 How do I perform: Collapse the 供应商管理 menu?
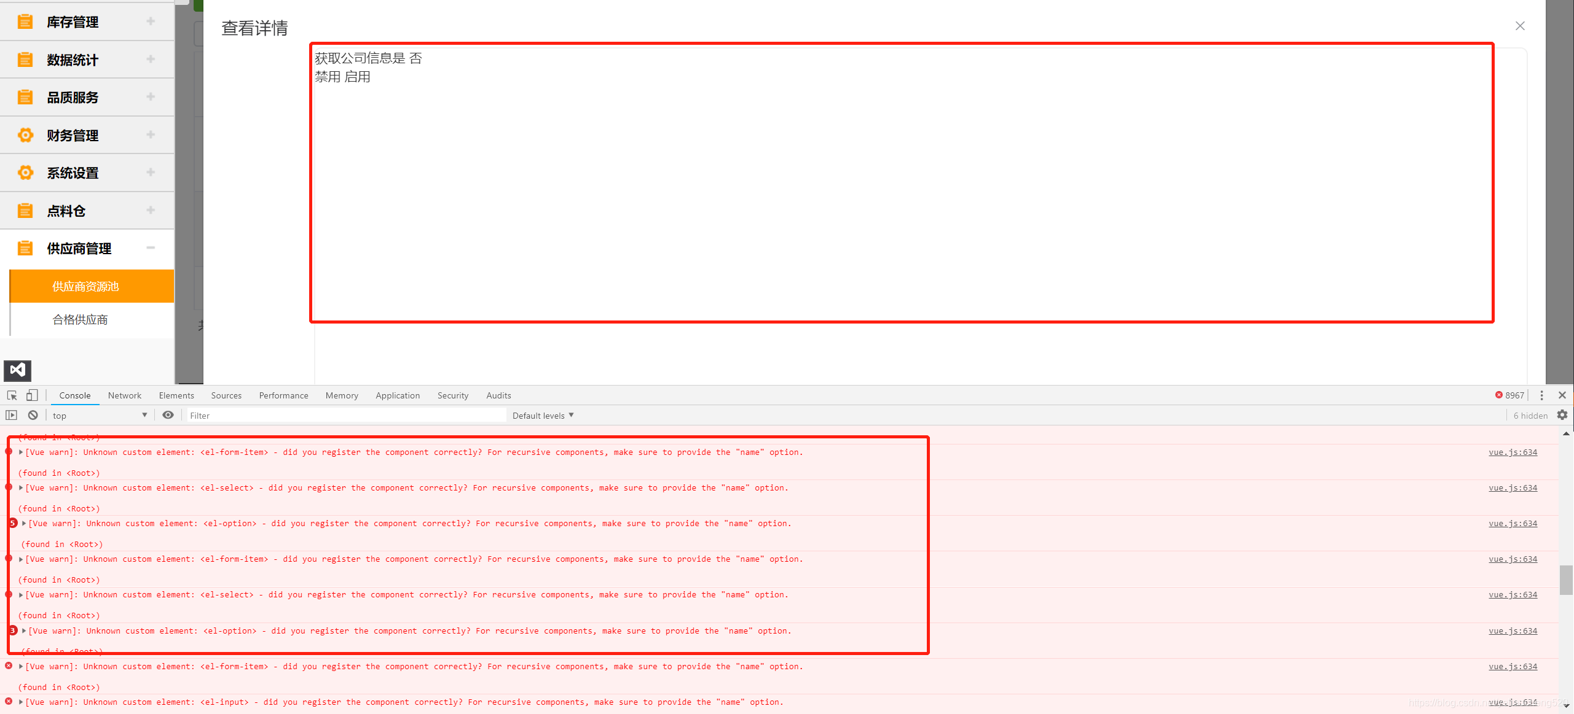[151, 248]
